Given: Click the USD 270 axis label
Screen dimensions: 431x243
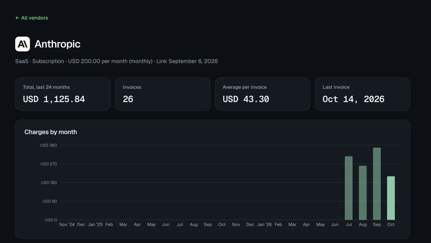Looking at the screenshot, I should [x=48, y=164].
